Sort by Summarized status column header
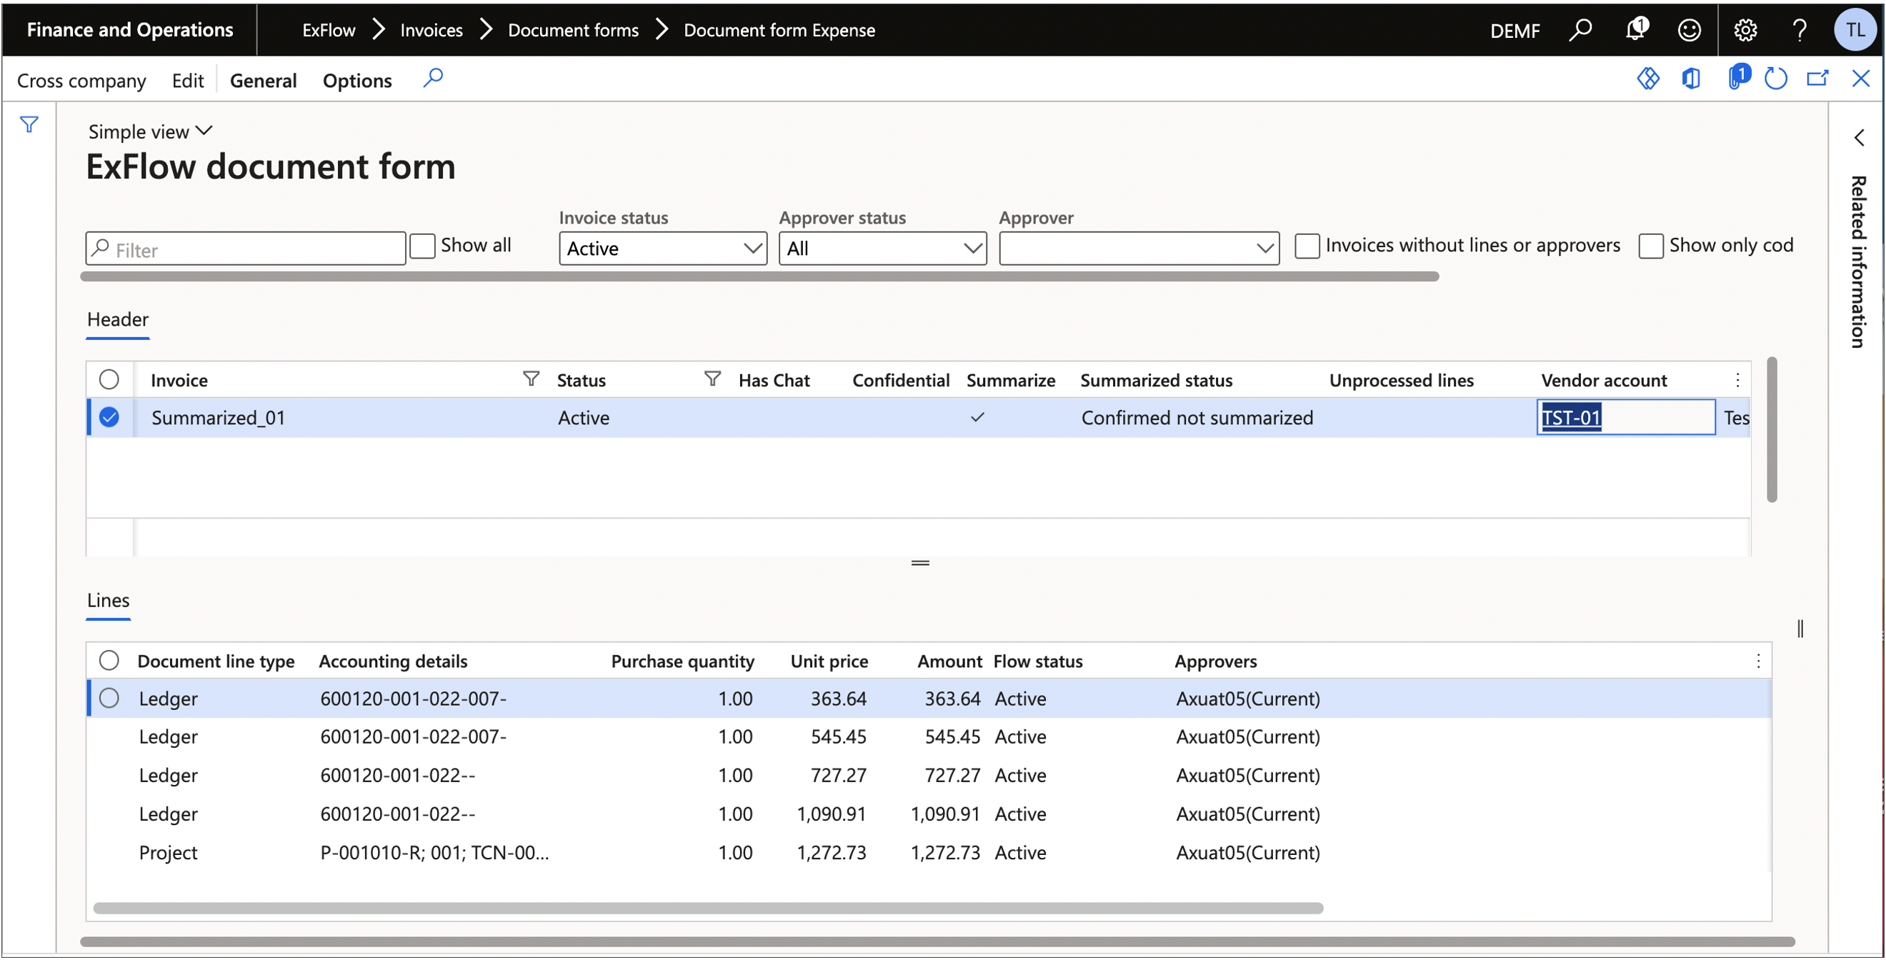1886x960 pixels. point(1157,381)
